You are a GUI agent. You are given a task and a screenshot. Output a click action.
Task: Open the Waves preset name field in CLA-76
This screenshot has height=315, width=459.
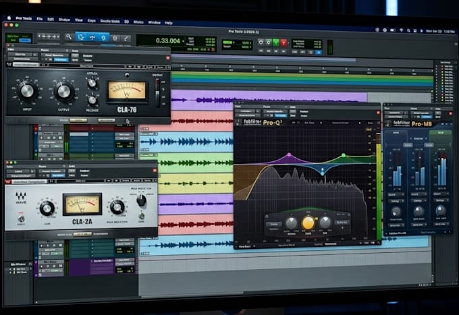[86, 66]
